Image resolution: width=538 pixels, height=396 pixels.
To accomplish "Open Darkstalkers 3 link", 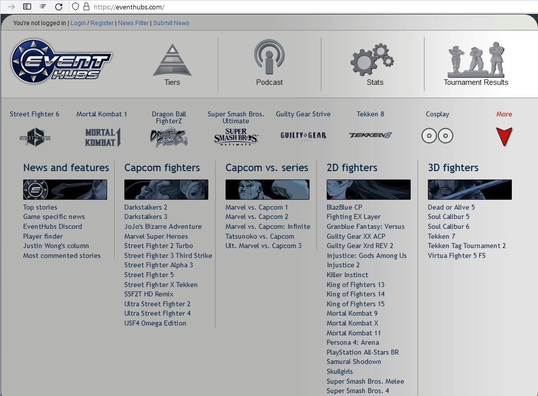I will pos(146,216).
